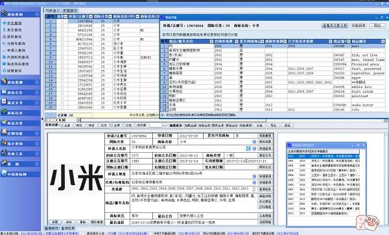Switch to the 查询结果 bottom tab
The image size is (389, 235).
point(67,229)
